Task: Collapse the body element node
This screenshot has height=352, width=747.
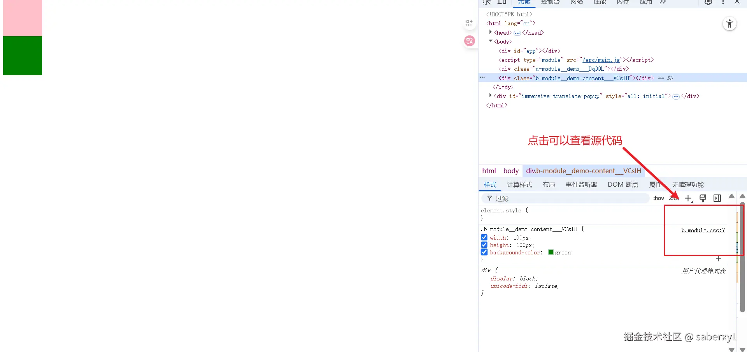Action: click(x=490, y=41)
